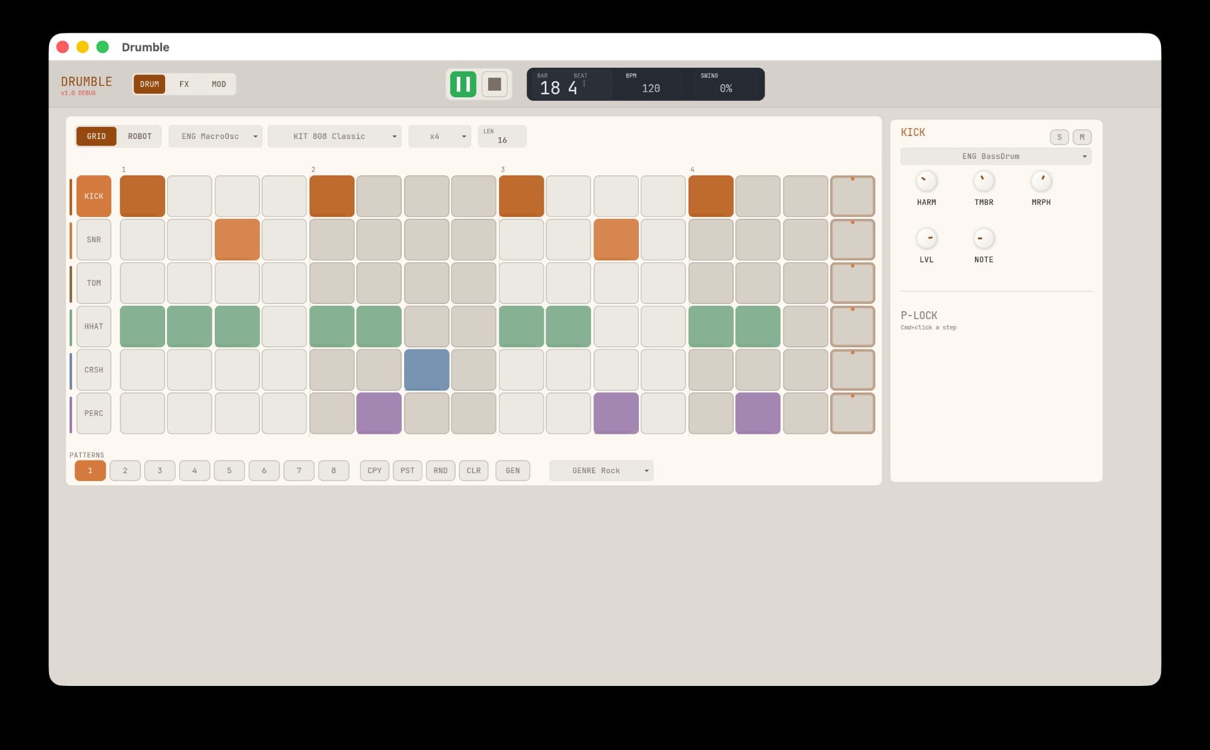The width and height of the screenshot is (1210, 750).
Task: Click the CLR clear pattern icon
Action: [x=474, y=470]
